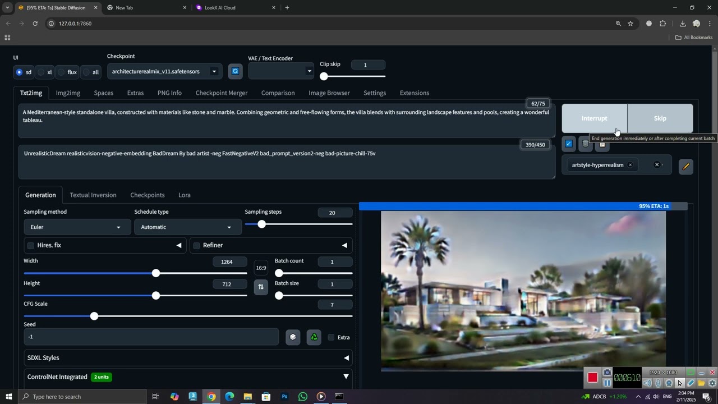The width and height of the screenshot is (718, 404).
Task: Open Microsoft Edge from the taskbar
Action: coord(229,397)
